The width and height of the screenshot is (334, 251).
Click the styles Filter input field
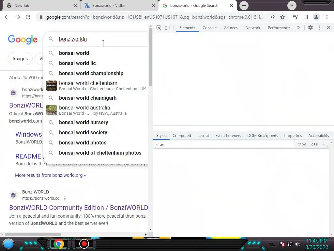[224, 144]
